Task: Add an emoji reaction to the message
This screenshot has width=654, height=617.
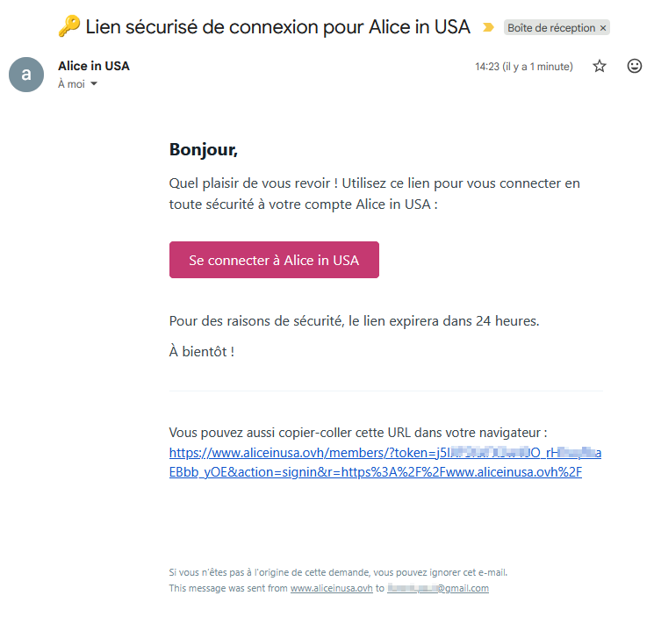Action: point(635,66)
